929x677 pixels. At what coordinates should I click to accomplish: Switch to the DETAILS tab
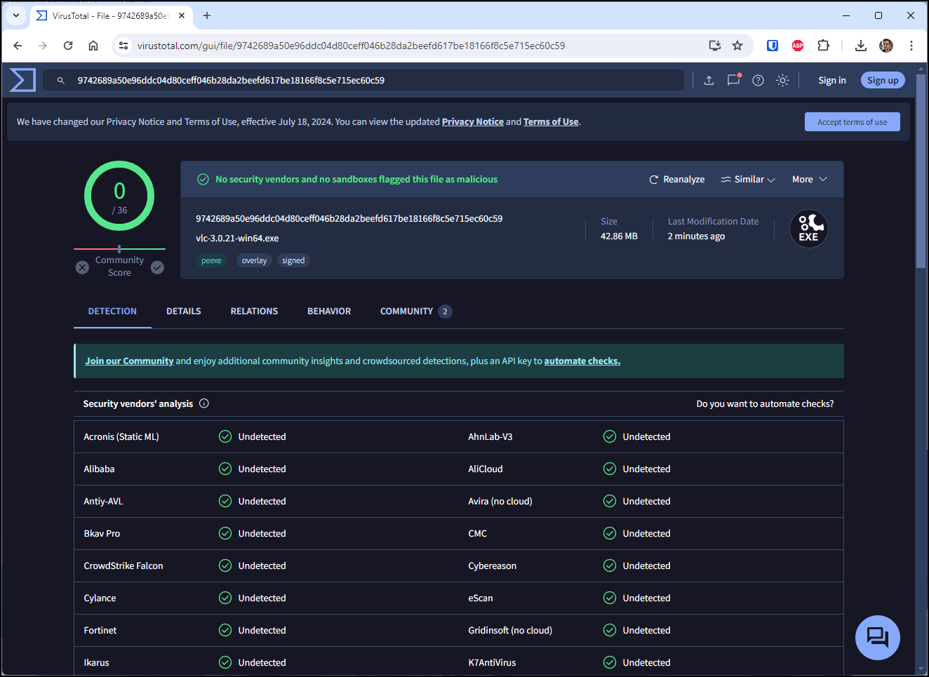(184, 311)
